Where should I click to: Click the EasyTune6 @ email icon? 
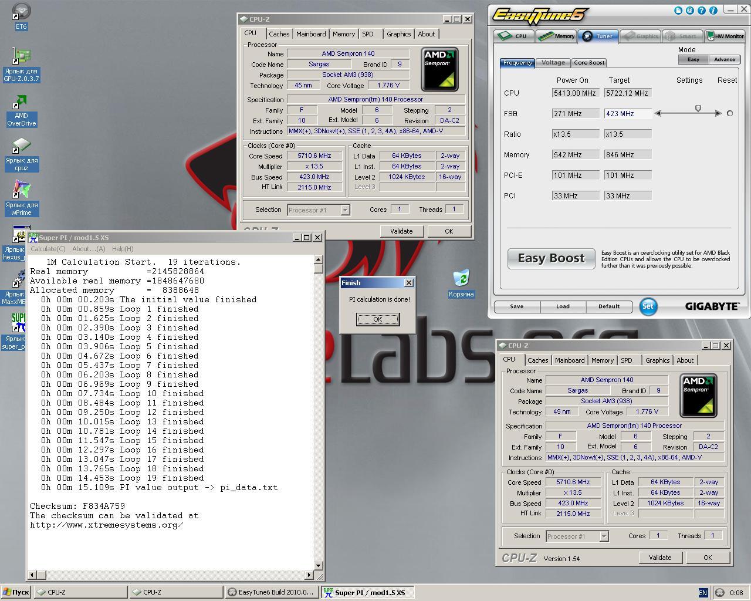tap(690, 10)
